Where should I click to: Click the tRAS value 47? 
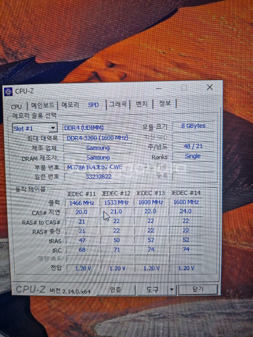click(x=82, y=240)
